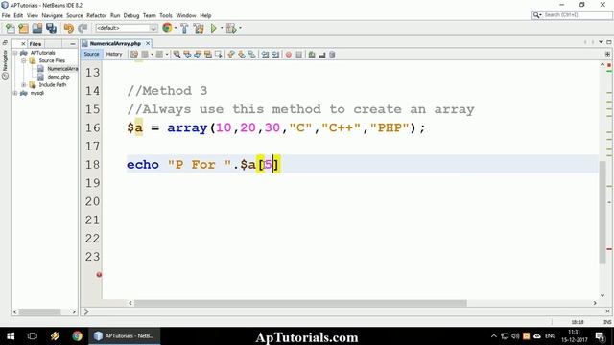
Task: Click the Comment editor toolbar icon
Action: 312,55
